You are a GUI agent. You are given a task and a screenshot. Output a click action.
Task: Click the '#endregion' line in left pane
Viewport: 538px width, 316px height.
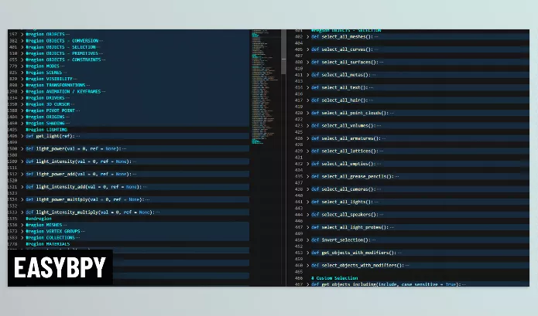pos(39,219)
